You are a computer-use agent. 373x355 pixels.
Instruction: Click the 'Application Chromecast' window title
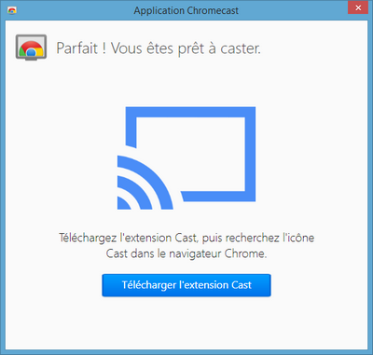pyautogui.click(x=186, y=10)
